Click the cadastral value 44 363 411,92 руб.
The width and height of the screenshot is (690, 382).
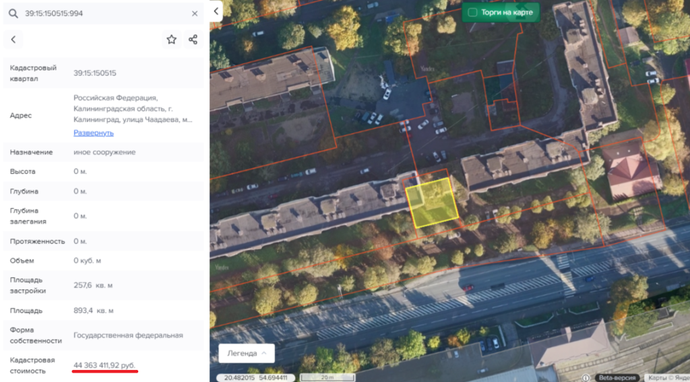[x=104, y=365]
